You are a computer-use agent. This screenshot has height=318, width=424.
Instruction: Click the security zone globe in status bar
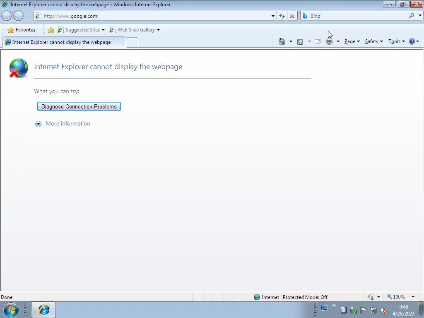tap(257, 297)
